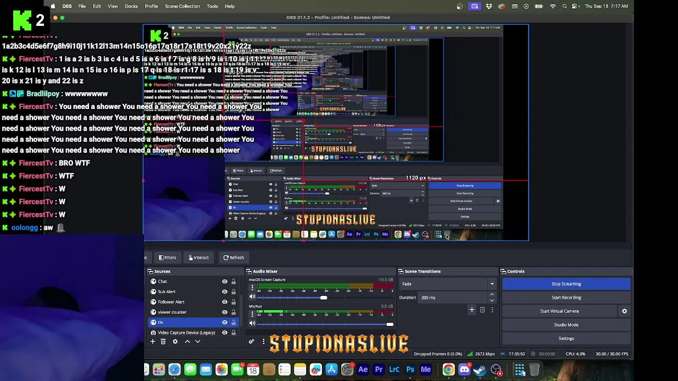Toggle lock on tts source
The width and height of the screenshot is (678, 381).
233,322
